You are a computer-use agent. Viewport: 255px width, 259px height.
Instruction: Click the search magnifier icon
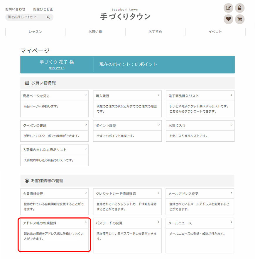(x=48, y=17)
